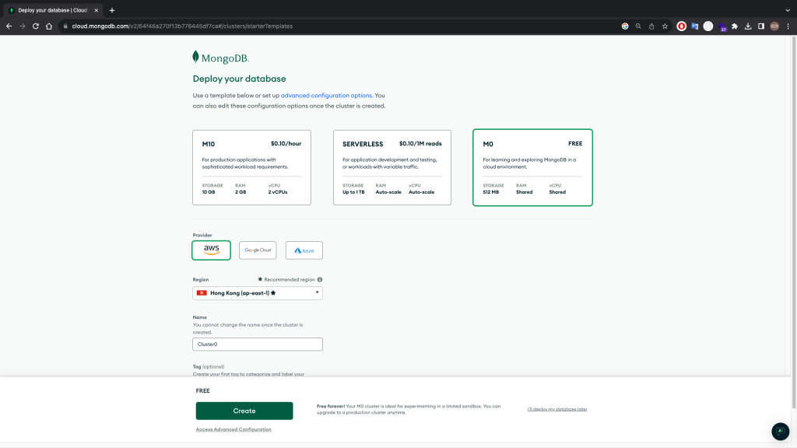Go back with the browser back arrow
Image resolution: width=797 pixels, height=448 pixels.
(9, 26)
